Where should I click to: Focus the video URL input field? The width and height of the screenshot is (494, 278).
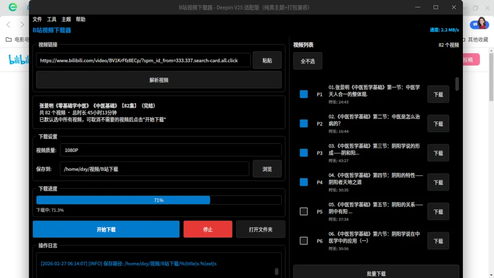[143, 60]
